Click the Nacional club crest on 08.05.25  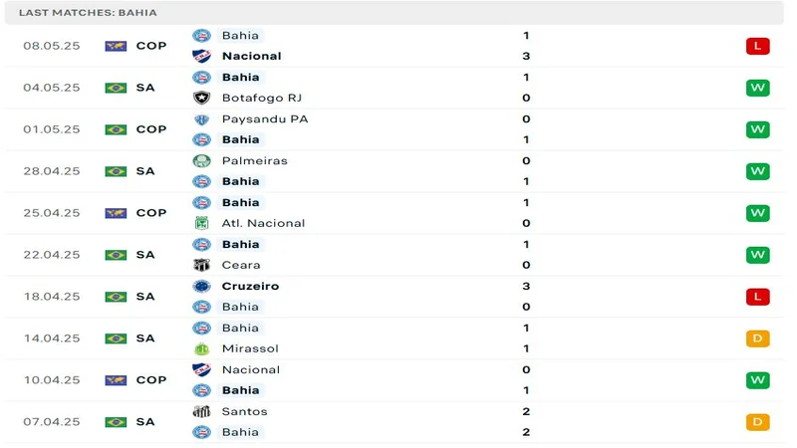[x=201, y=56]
